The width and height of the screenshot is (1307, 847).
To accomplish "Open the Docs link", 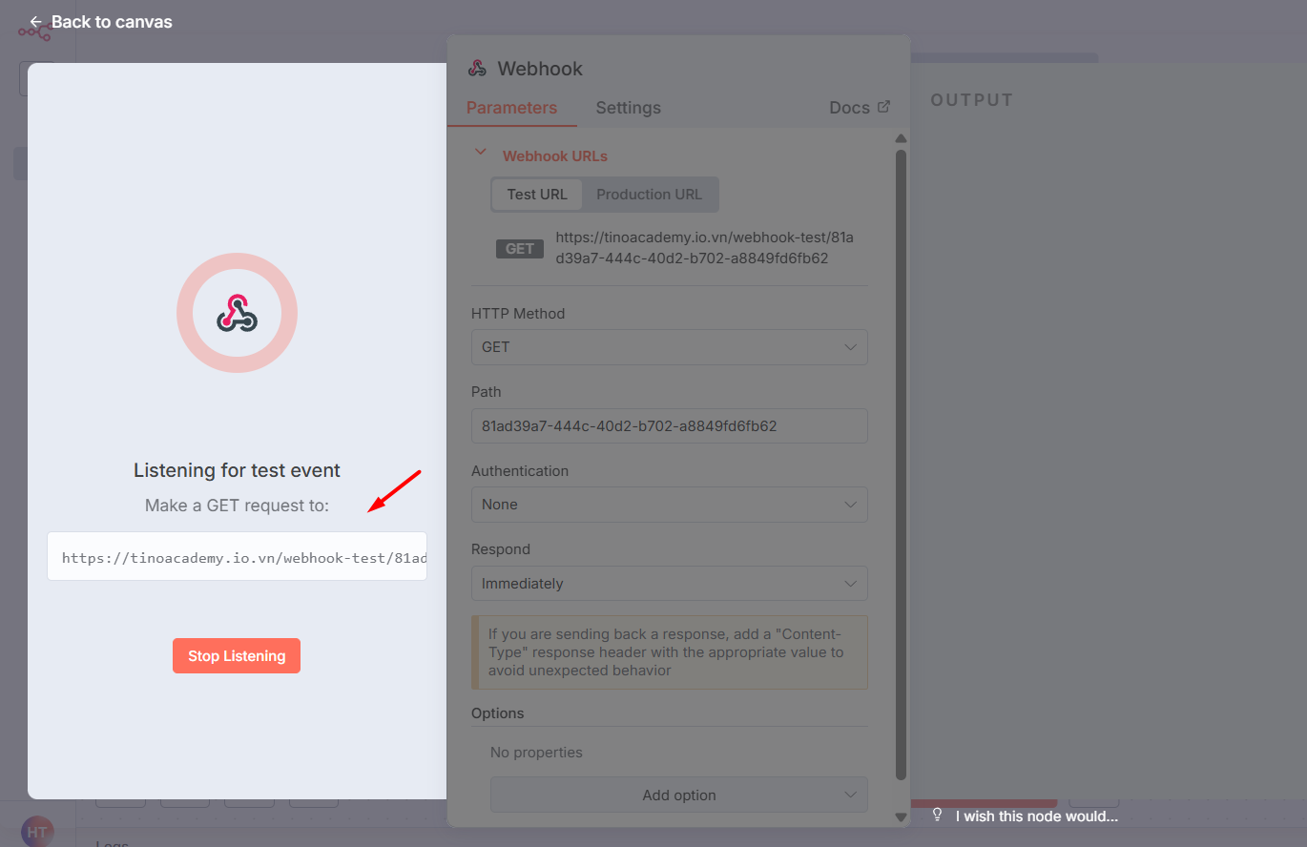I will [x=849, y=107].
